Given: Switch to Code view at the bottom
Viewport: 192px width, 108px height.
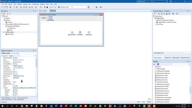Looking at the screenshot, I should [x=138, y=102].
